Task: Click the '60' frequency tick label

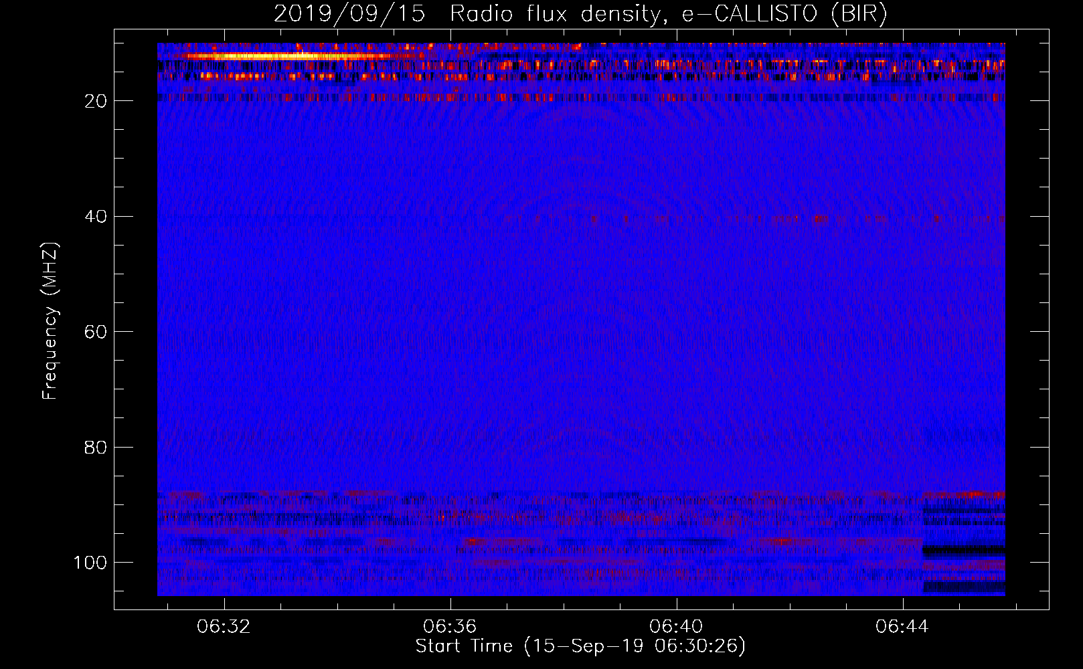Action: point(96,332)
